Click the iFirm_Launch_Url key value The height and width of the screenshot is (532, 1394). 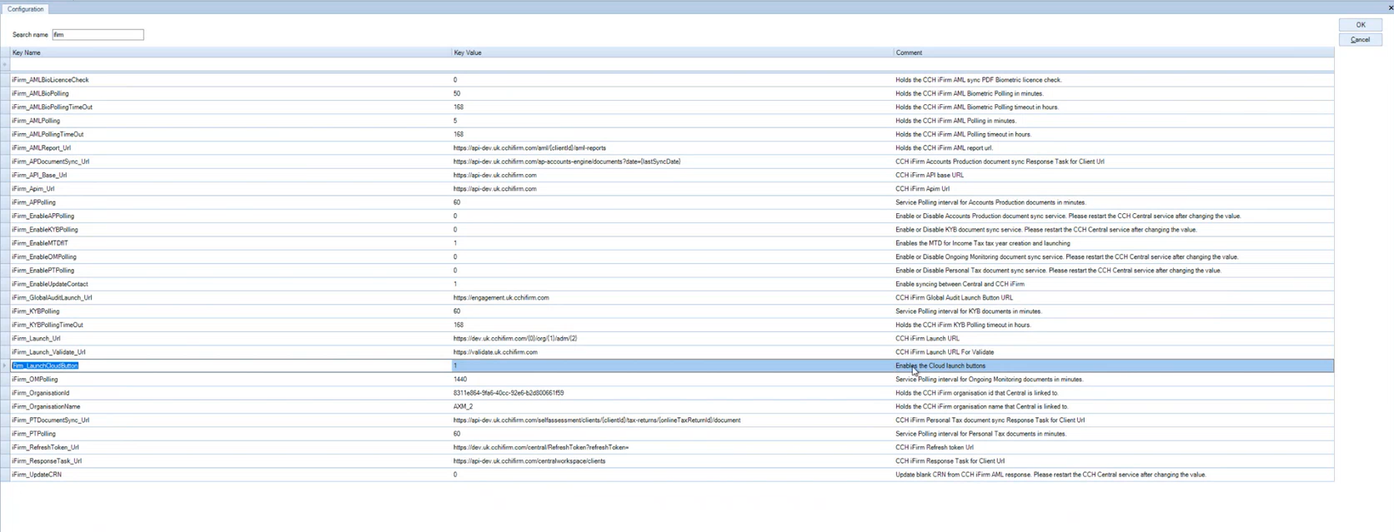[515, 339]
